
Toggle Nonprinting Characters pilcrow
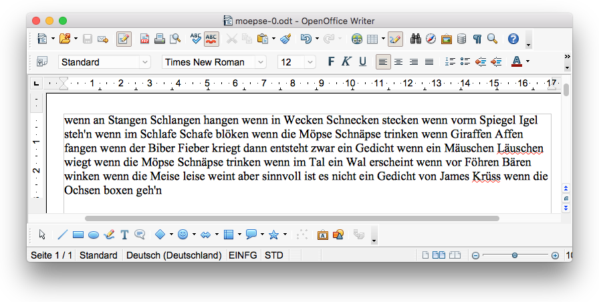(x=477, y=39)
